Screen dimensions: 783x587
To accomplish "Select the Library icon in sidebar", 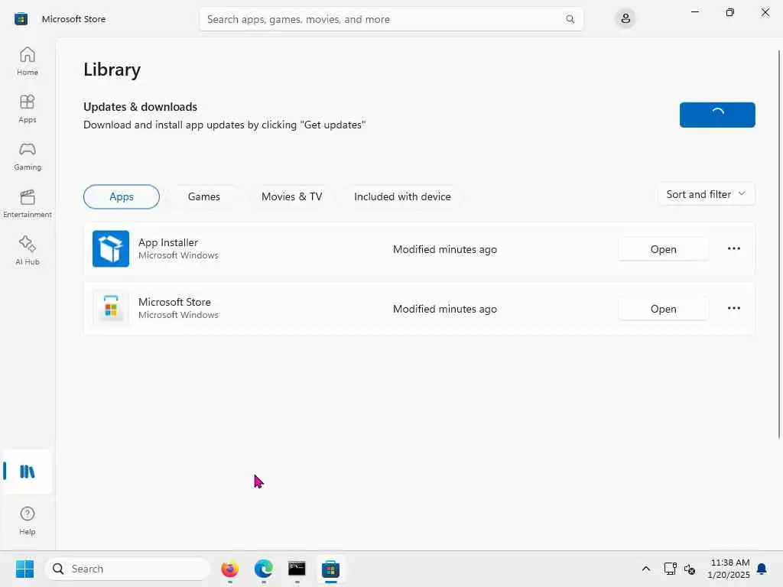I will pyautogui.click(x=28, y=472).
